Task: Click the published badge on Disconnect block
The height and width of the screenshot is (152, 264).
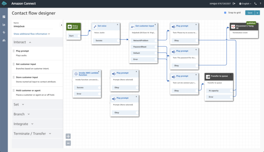Action: coord(251,23)
